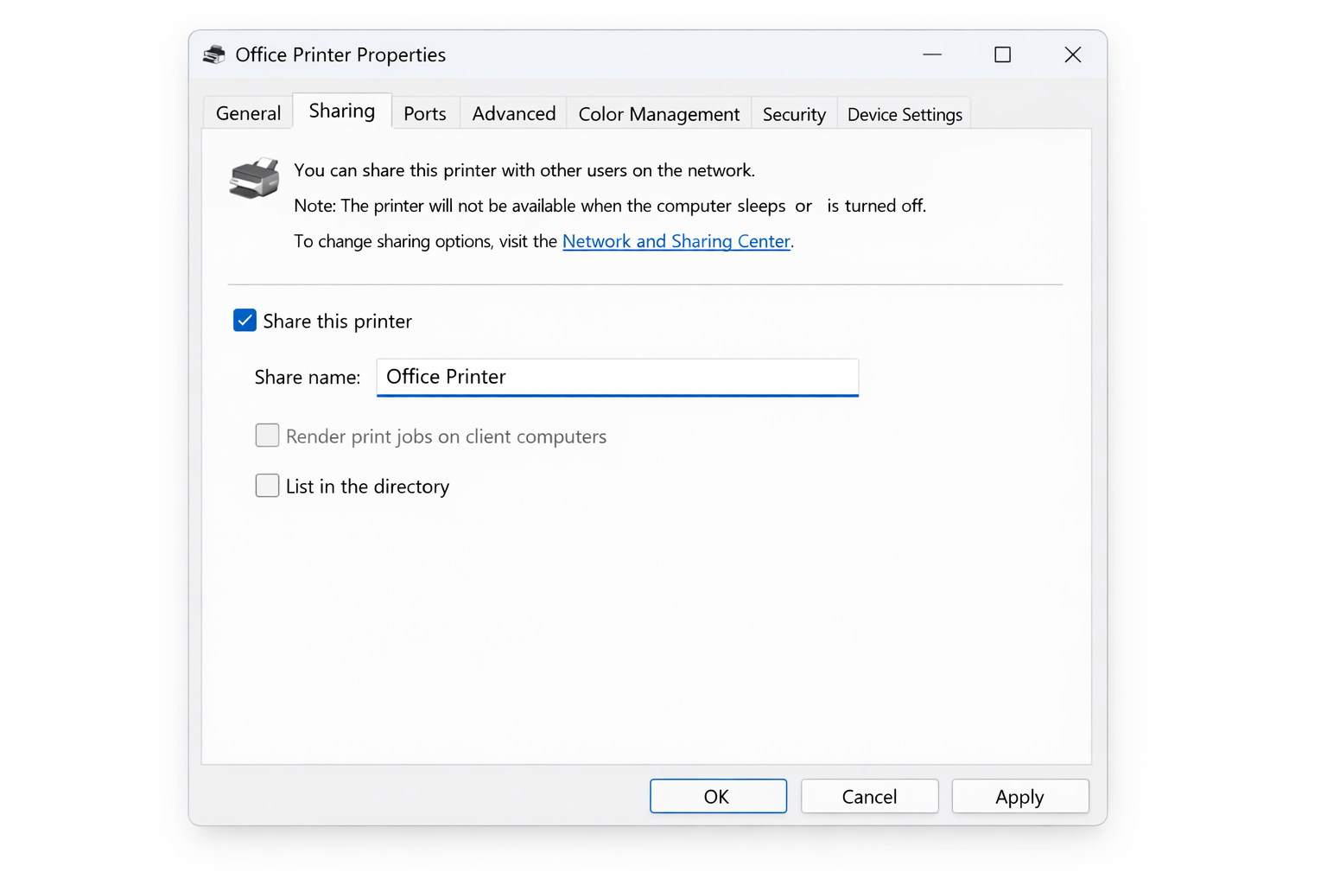This screenshot has width=1327, height=885.
Task: Open the Network and Sharing Center link
Action: tap(676, 241)
